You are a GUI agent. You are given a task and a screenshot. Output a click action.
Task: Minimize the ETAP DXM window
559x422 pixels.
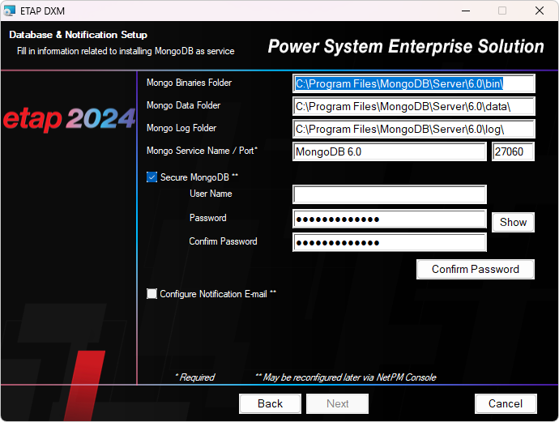(x=466, y=11)
